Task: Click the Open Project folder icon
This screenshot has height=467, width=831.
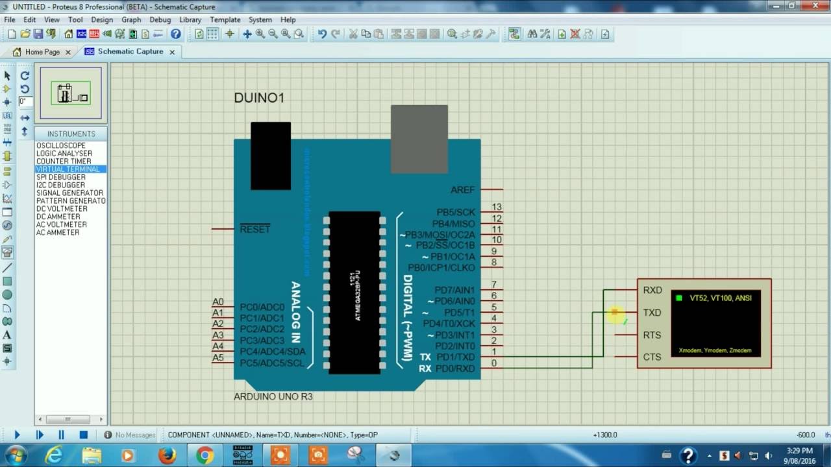Action: click(x=25, y=34)
